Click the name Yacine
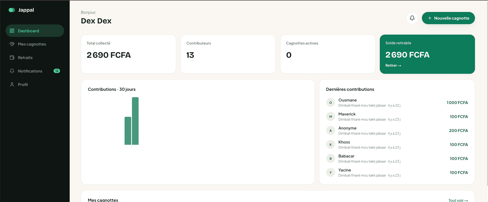 tap(345, 170)
